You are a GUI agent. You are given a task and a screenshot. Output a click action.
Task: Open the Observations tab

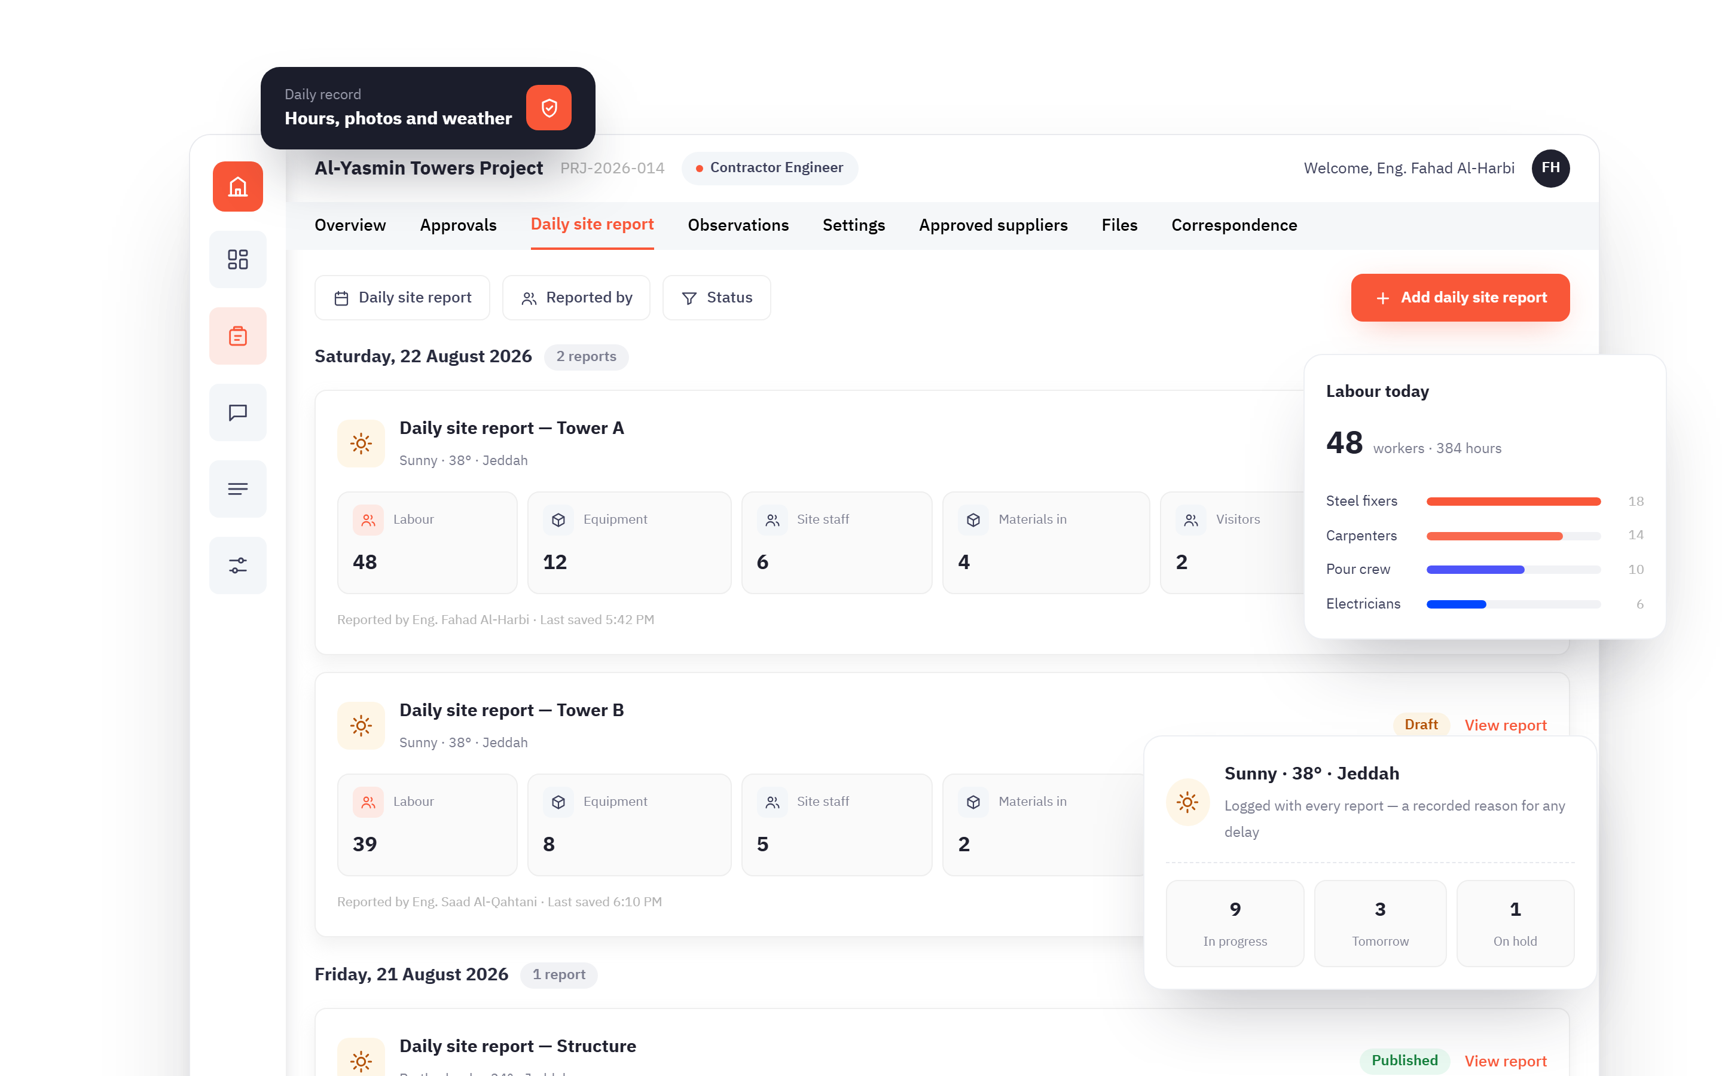coord(738,225)
